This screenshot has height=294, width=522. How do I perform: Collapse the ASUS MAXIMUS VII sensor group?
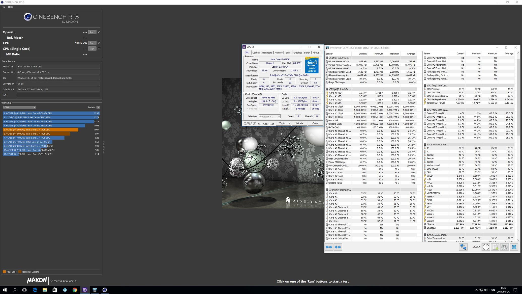click(425, 145)
